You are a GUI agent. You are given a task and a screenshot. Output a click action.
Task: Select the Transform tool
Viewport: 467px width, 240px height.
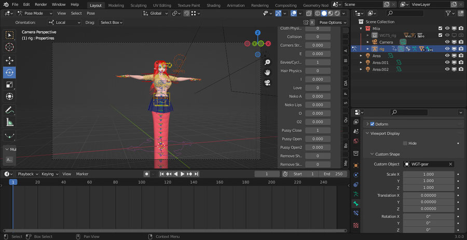[9, 97]
